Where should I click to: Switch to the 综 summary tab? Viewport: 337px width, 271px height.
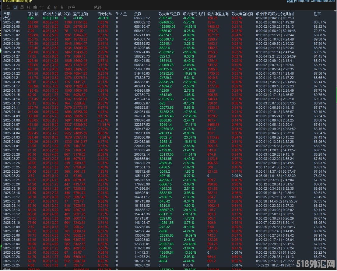point(9,7)
